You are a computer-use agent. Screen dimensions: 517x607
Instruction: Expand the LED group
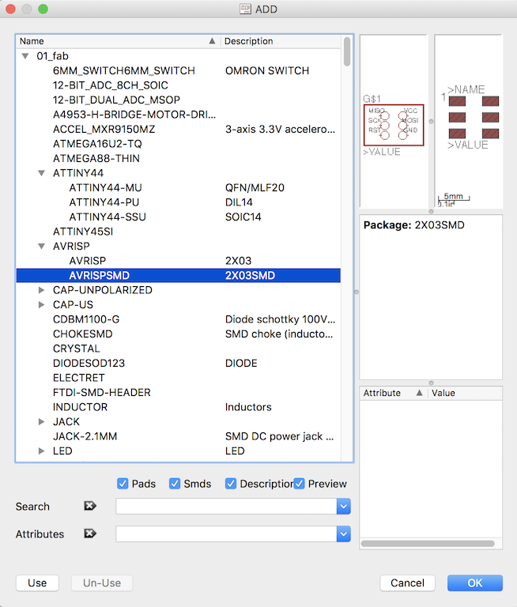41,451
